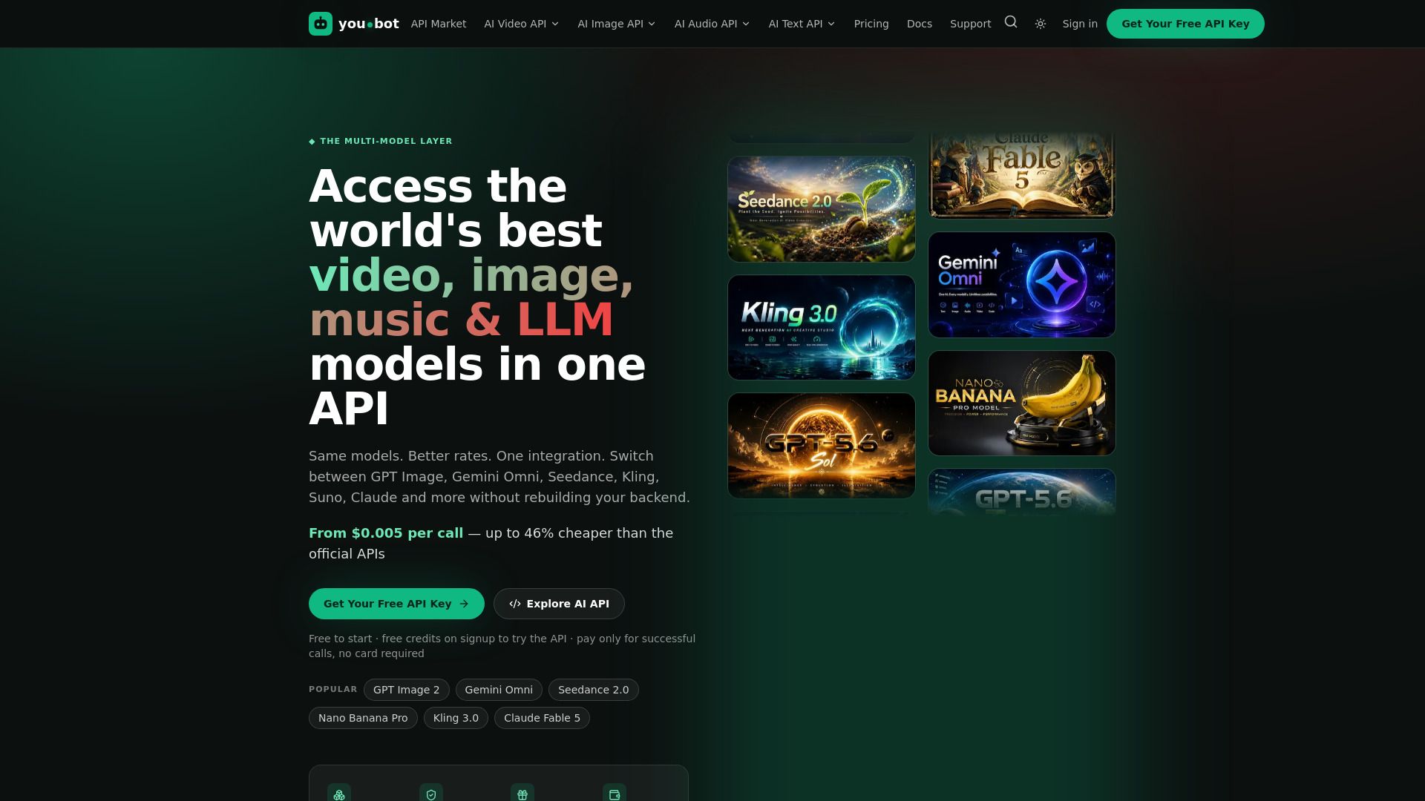Choose the Claude Fable 5 popular chip
The width and height of the screenshot is (1425, 801).
542,718
